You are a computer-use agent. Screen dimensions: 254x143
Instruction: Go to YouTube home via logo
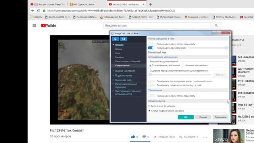coord(48,25)
